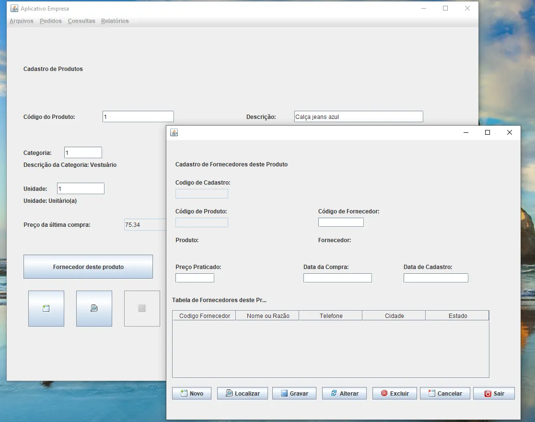Focus the Código de Produto field in supplier dialog
Screen dimensions: 535x422
point(202,223)
